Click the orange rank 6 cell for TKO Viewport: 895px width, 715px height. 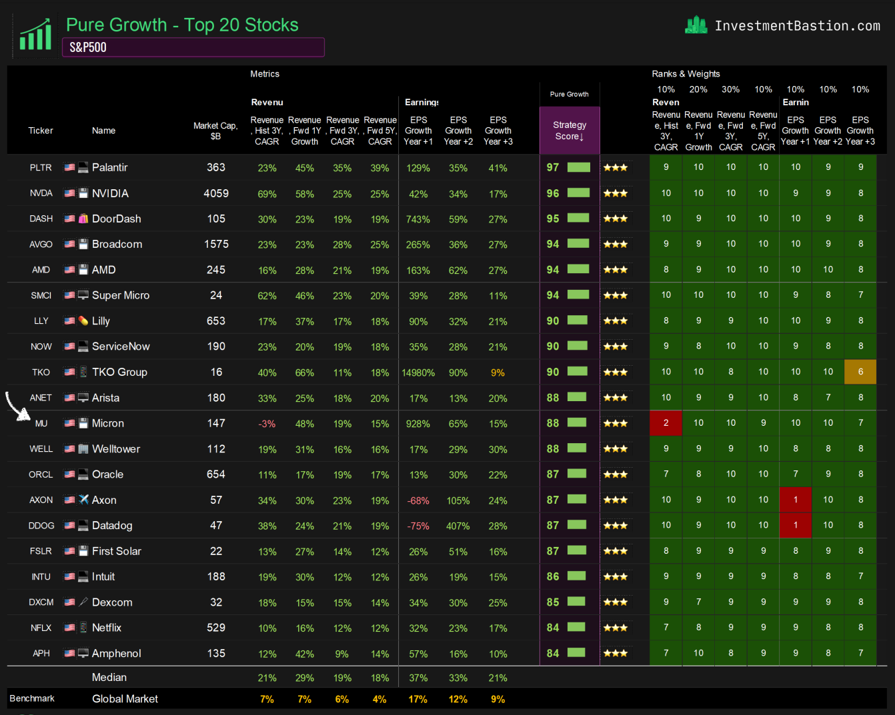[x=860, y=372]
